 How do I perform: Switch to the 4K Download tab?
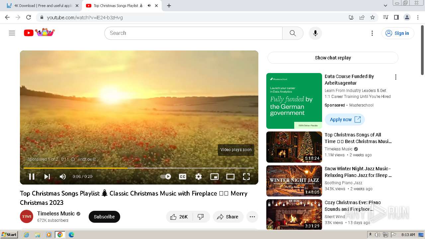coord(42,6)
